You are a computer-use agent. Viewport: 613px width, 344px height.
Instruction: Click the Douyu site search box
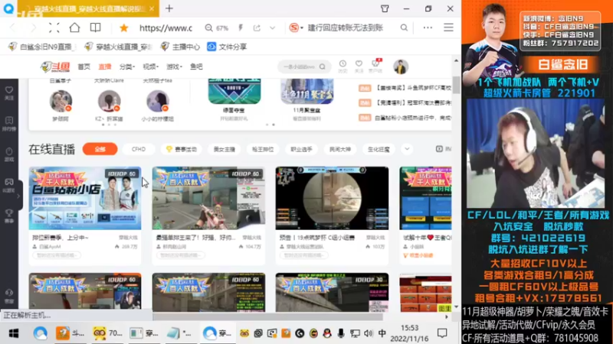pyautogui.click(x=304, y=67)
